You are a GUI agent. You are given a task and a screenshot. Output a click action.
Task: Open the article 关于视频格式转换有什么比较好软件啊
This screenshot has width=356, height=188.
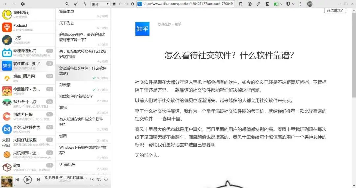point(83,56)
